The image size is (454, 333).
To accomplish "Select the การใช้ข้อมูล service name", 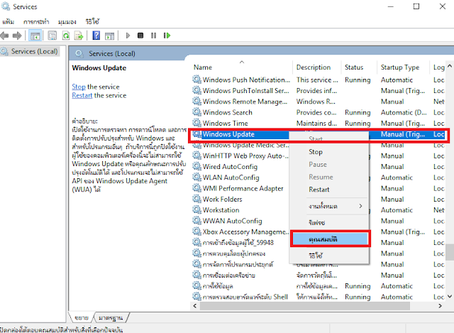I will (218, 286).
